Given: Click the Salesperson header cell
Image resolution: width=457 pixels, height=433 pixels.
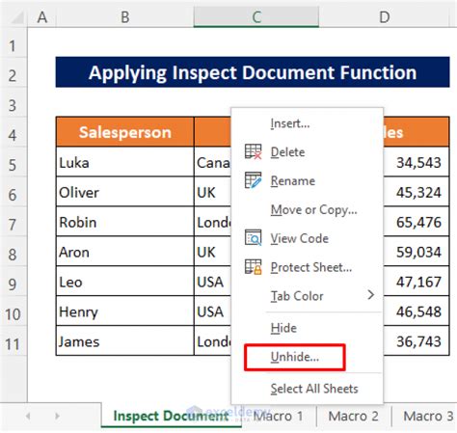Looking at the screenshot, I should coord(125,132).
